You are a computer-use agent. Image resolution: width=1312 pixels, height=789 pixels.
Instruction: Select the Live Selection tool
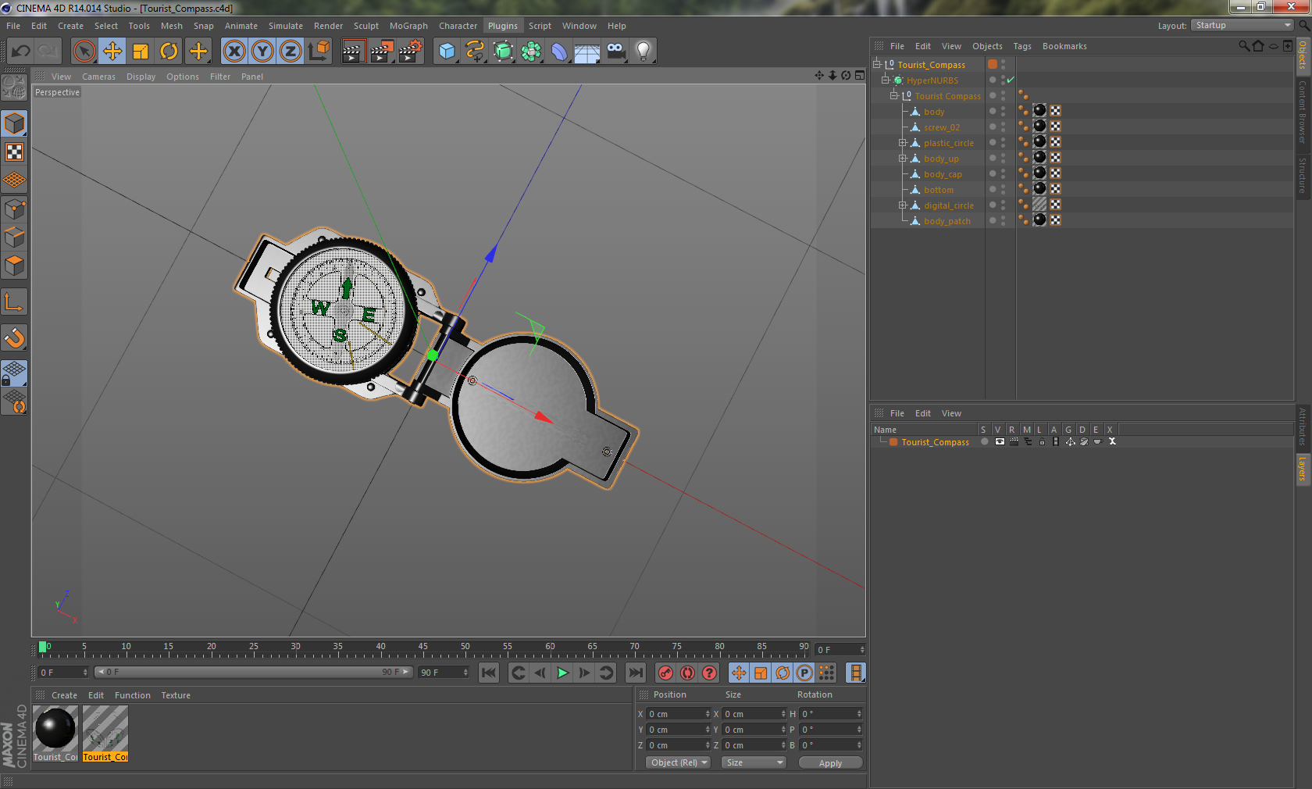[84, 52]
